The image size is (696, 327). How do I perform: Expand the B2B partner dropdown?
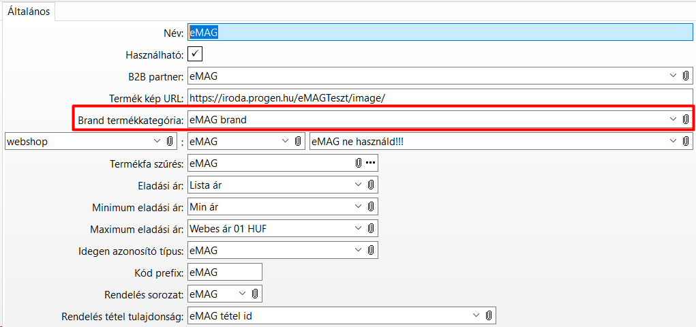[672, 76]
